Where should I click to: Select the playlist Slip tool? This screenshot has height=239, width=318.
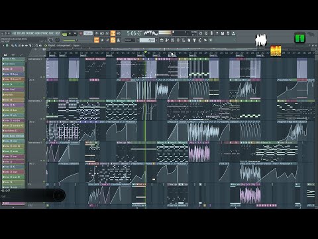[26, 45]
